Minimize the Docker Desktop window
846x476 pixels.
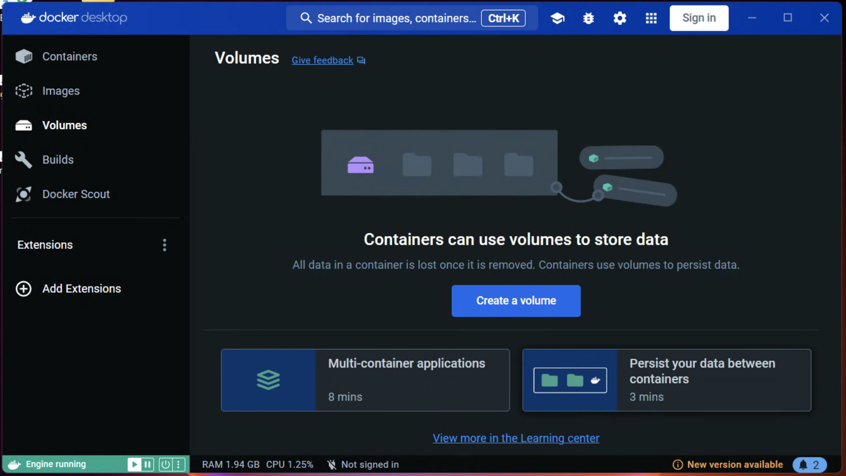[752, 18]
